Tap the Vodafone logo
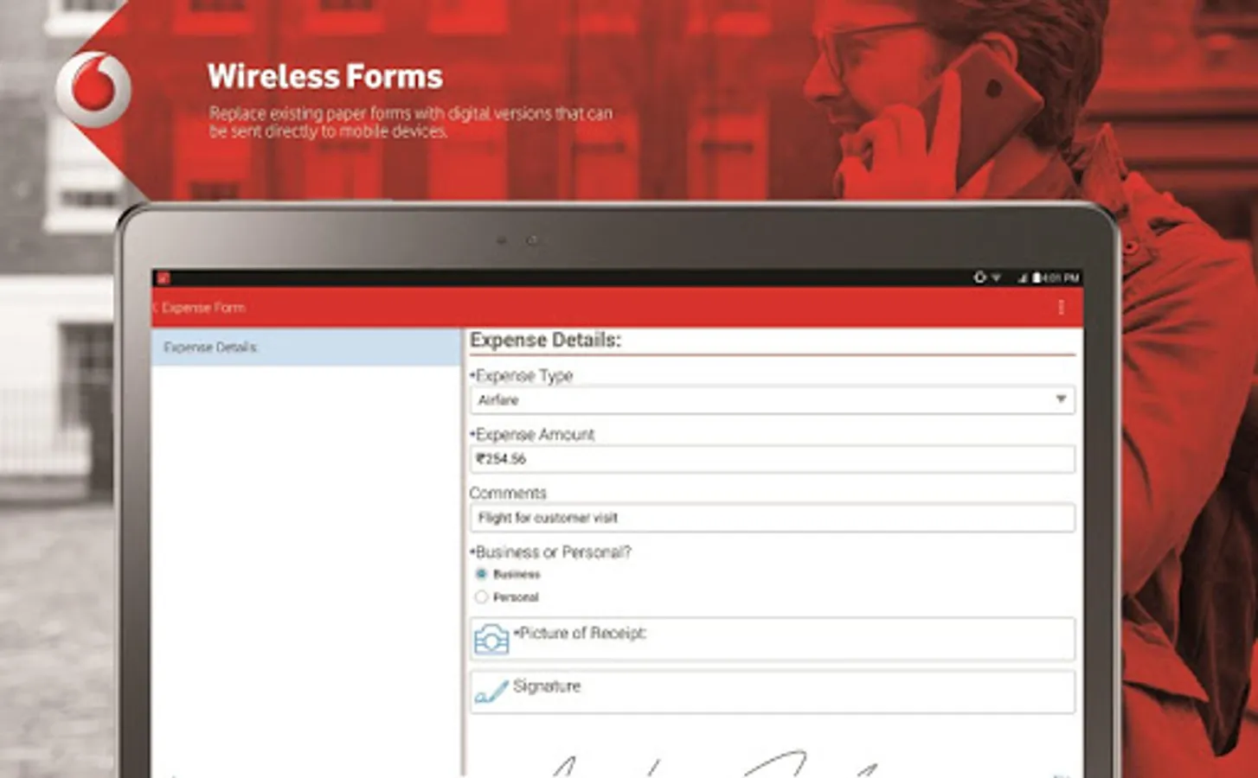The width and height of the screenshot is (1258, 778). click(93, 89)
